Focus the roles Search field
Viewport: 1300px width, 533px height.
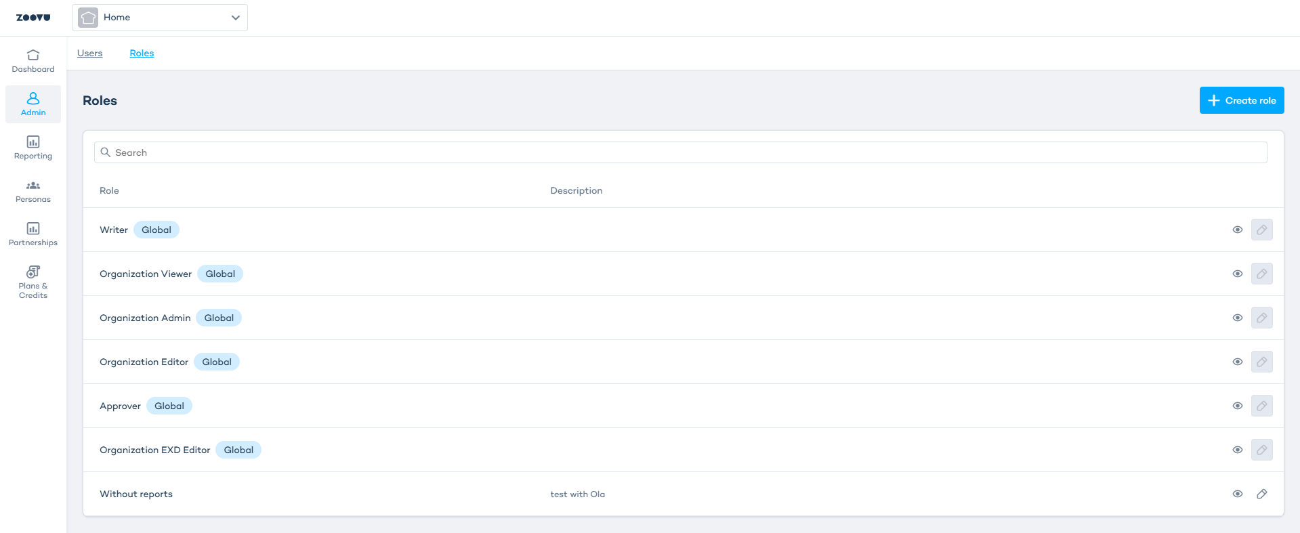[x=680, y=152]
